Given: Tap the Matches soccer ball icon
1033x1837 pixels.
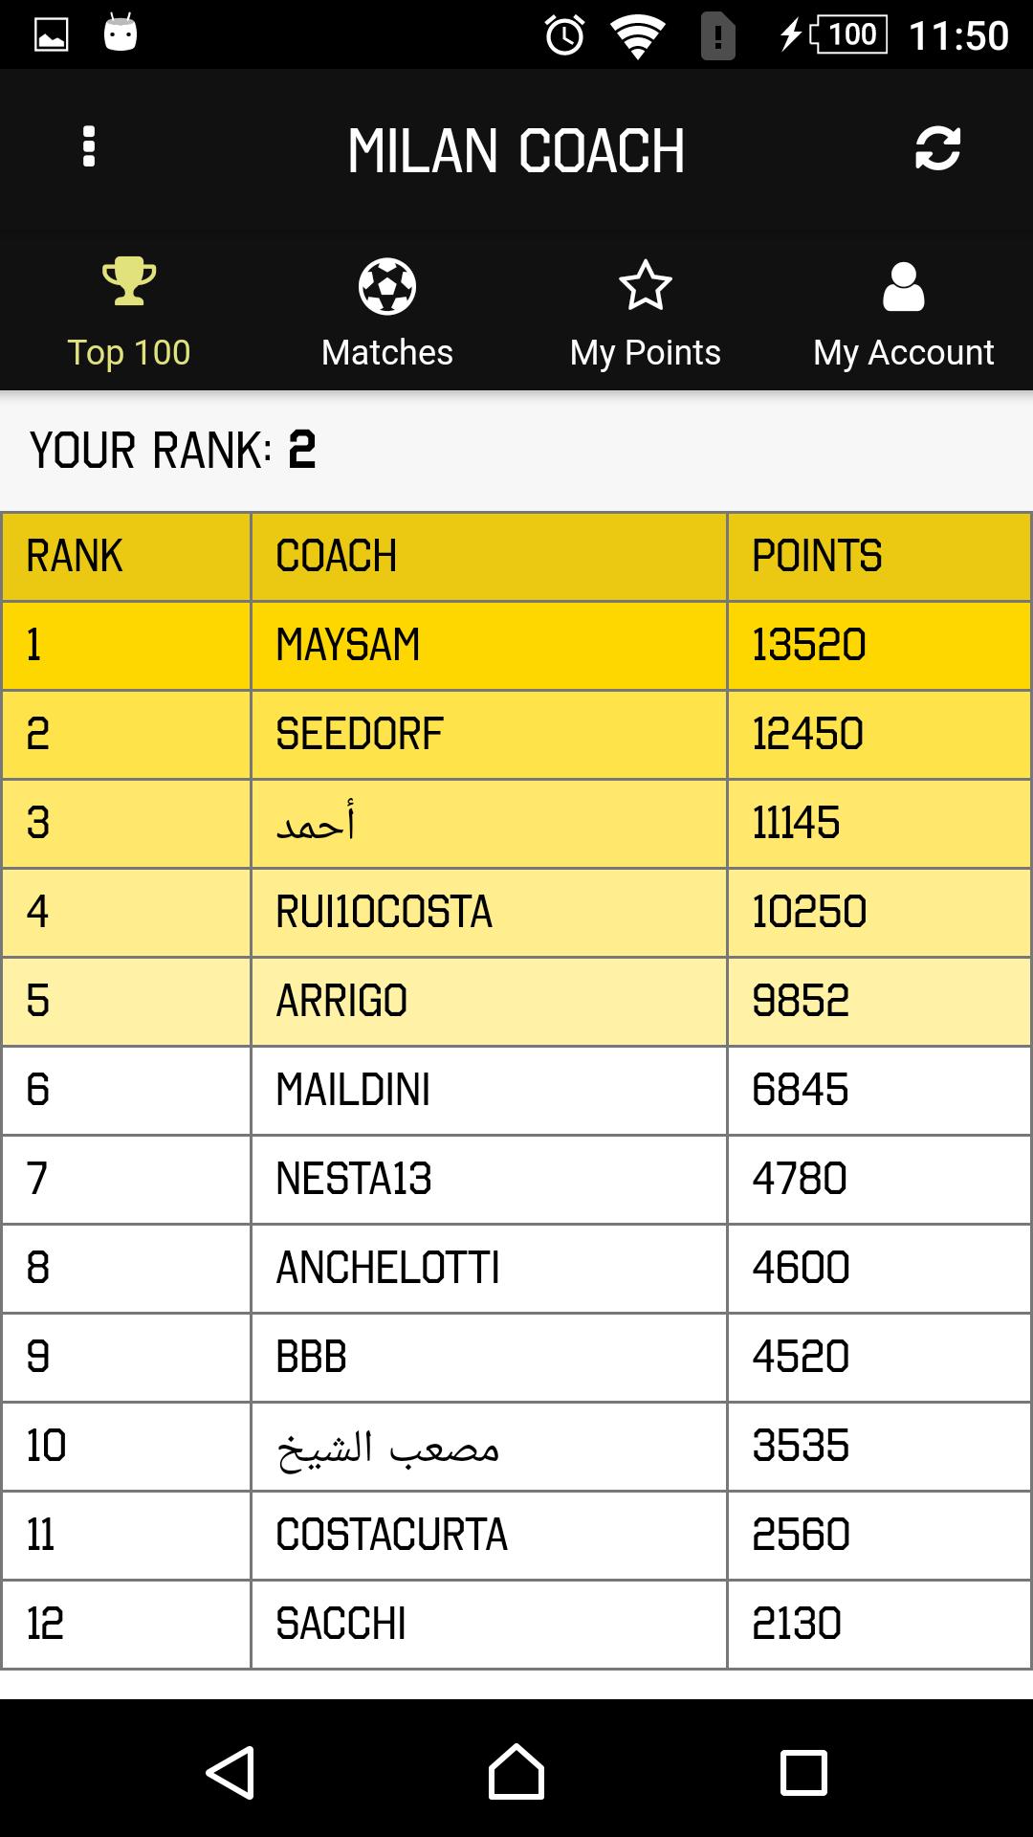Looking at the screenshot, I should pos(387,286).
